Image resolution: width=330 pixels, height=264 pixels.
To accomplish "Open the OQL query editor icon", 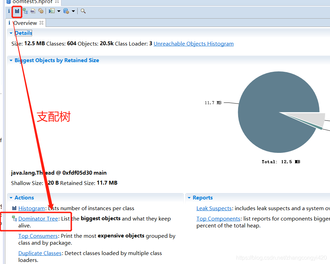I will coord(33,11).
